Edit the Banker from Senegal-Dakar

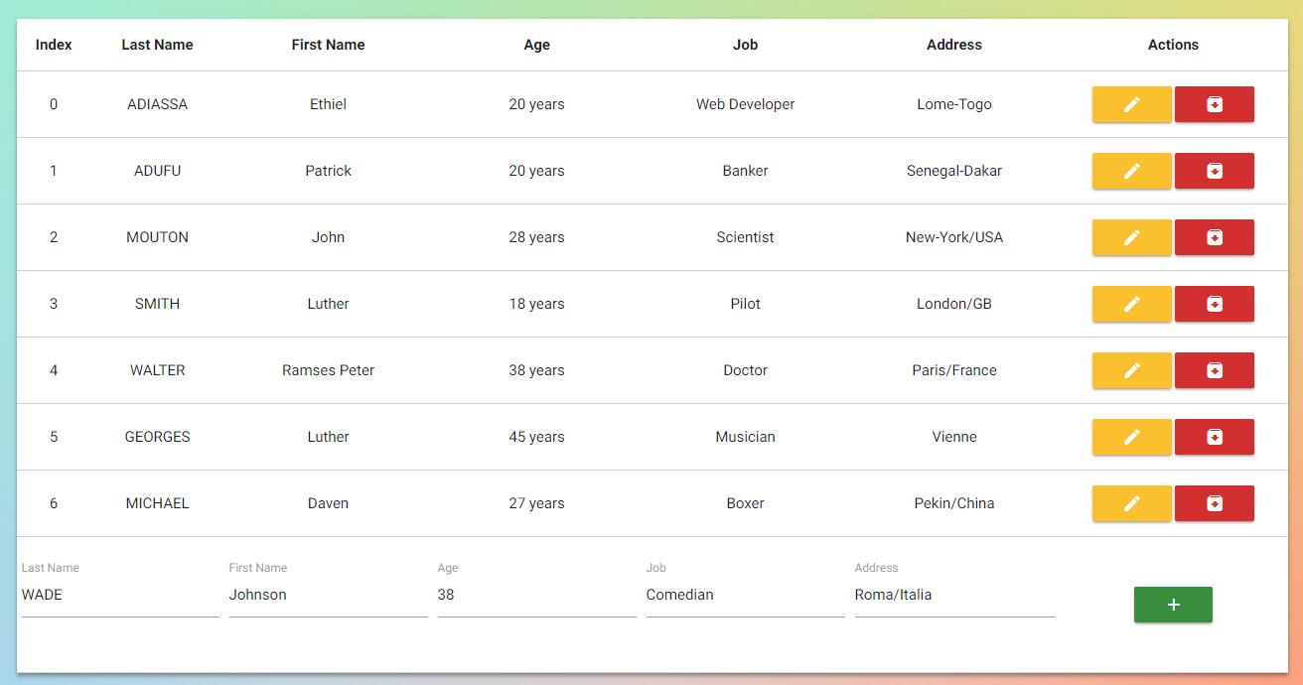(x=1131, y=171)
